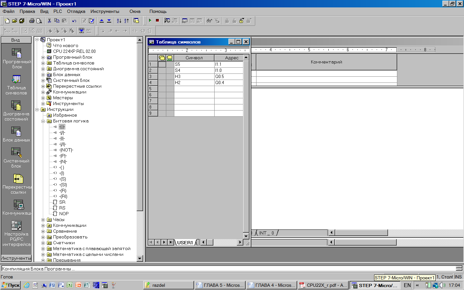The width and height of the screenshot is (464, 290).
Task: Expand the Счетчики tree node
Action: pos(43,243)
